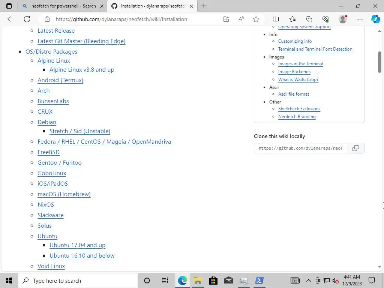384x288 pixels.
Task: Open Edge Settings and more menu
Action: coord(360,19)
